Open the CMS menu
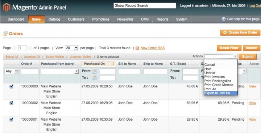This screenshot has height=134, width=261. tap(145, 19)
